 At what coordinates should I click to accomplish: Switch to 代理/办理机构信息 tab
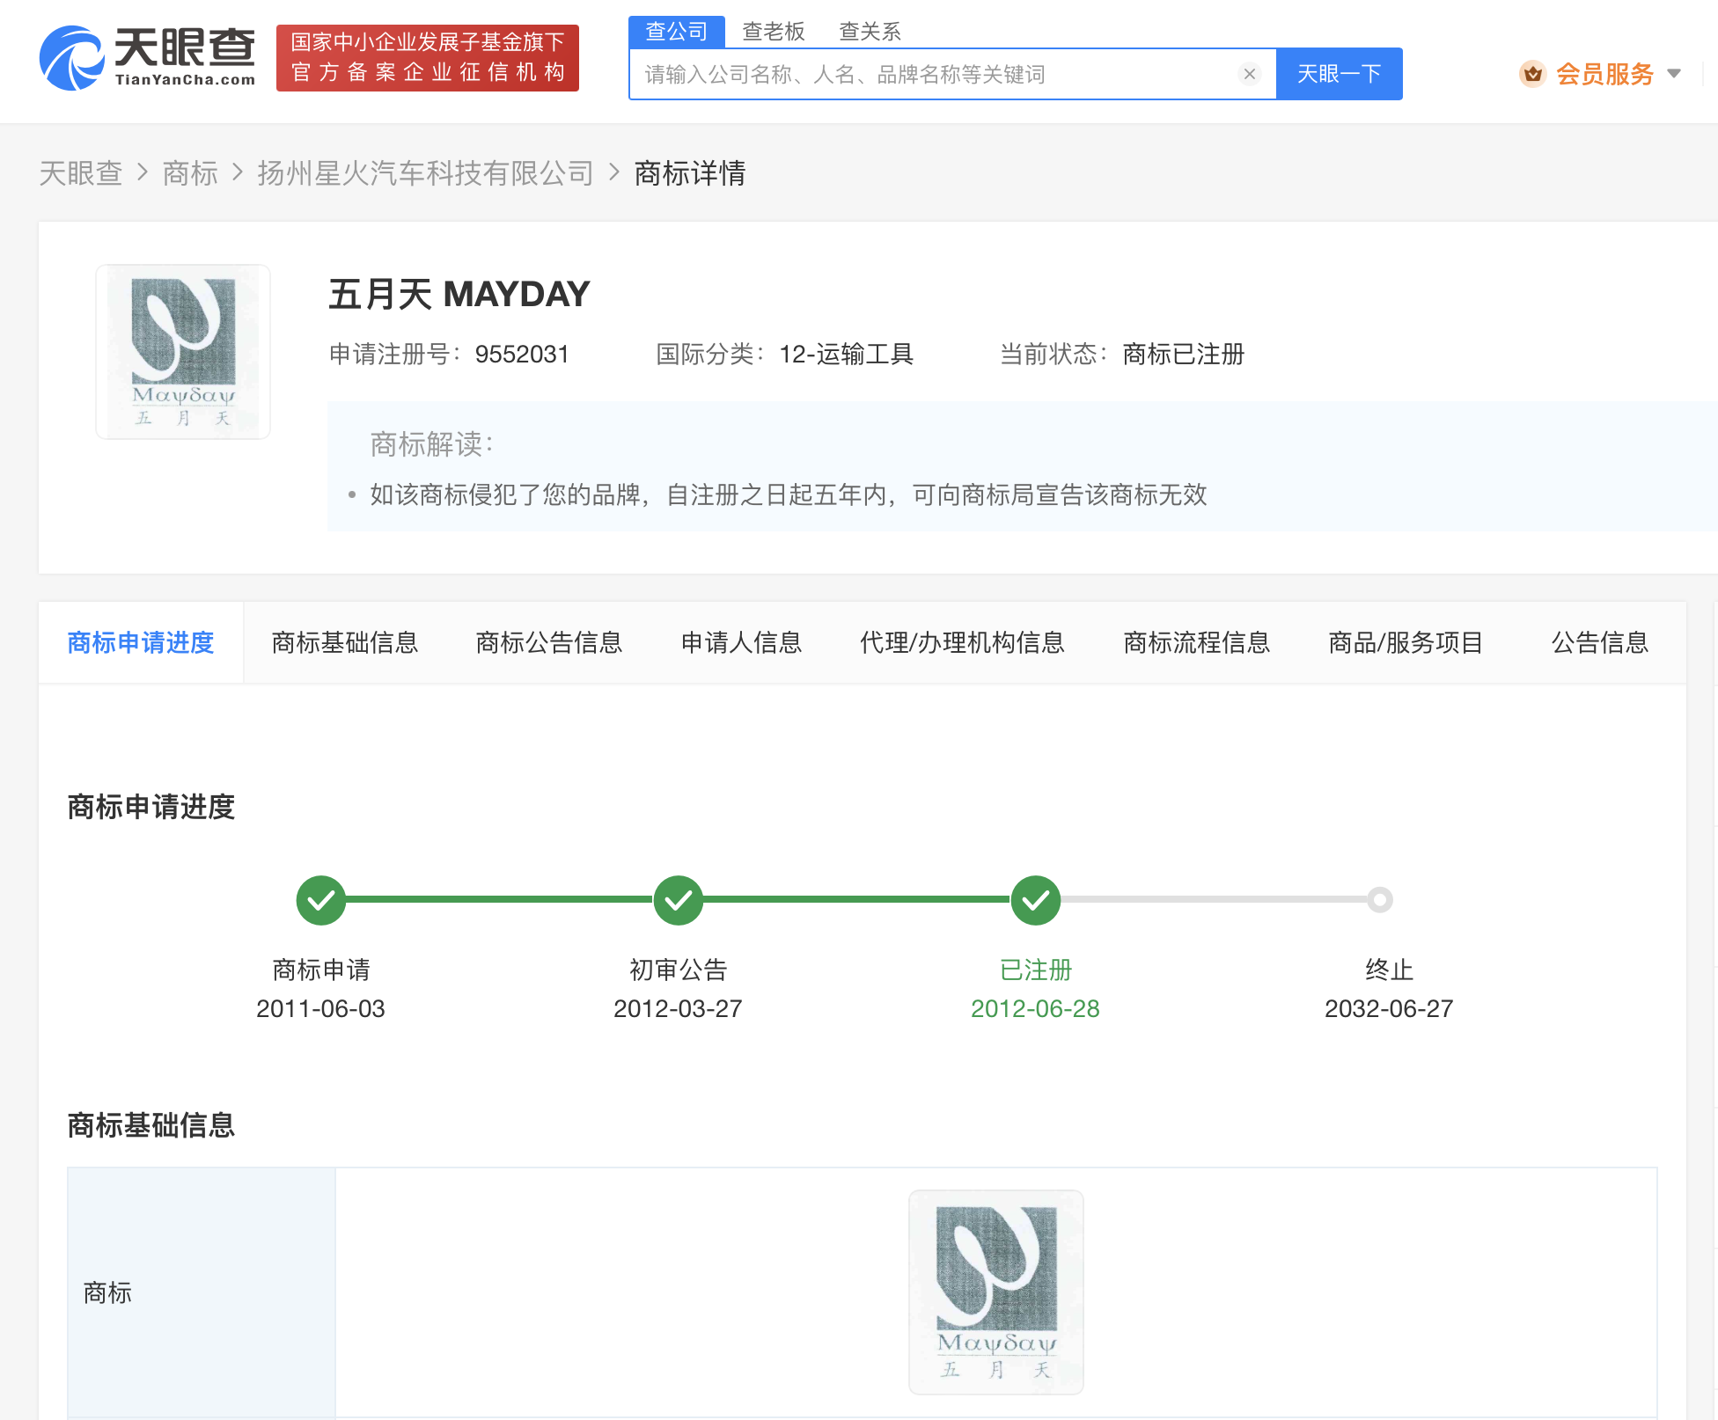(962, 642)
